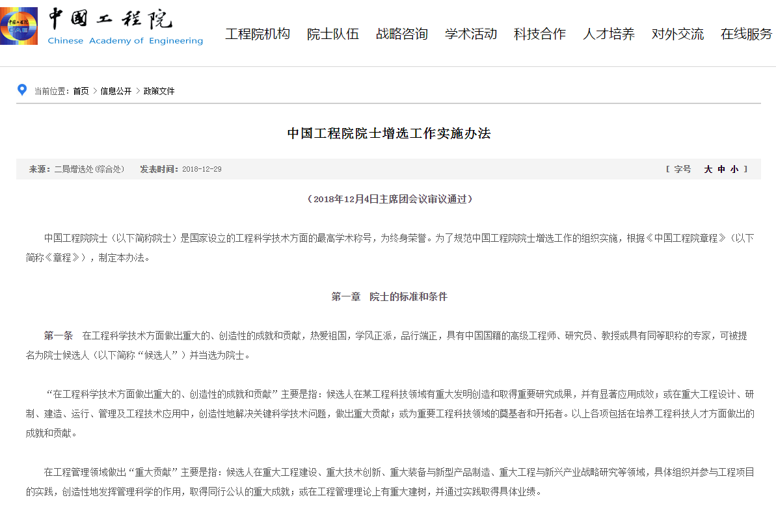Open the 科技合作 menu
The width and height of the screenshot is (776, 511).
pyautogui.click(x=539, y=34)
